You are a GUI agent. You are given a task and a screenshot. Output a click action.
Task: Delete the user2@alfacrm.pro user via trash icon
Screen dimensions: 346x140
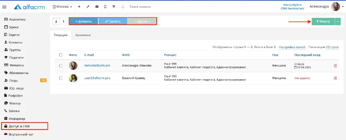[x=335, y=78]
